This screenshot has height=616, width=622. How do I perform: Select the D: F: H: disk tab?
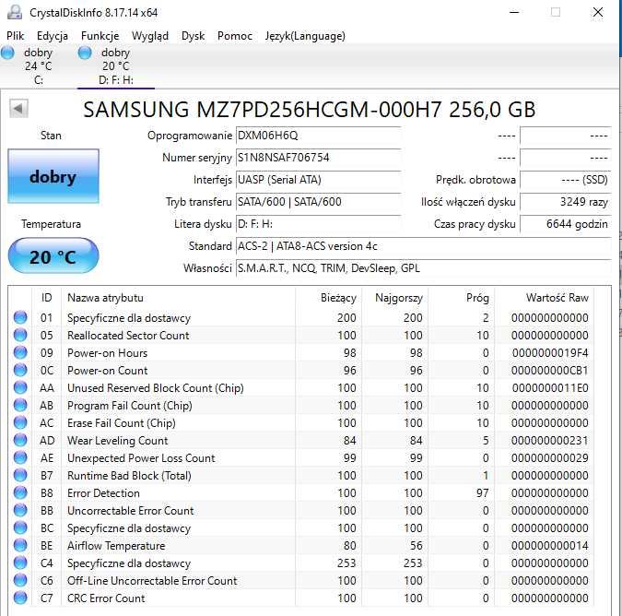[116, 65]
